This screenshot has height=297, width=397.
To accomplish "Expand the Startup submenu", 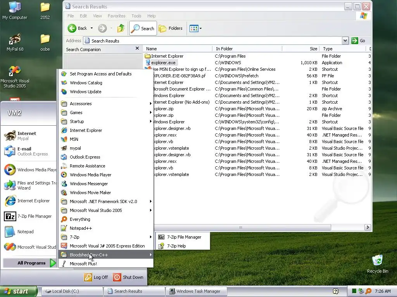I will click(106, 121).
